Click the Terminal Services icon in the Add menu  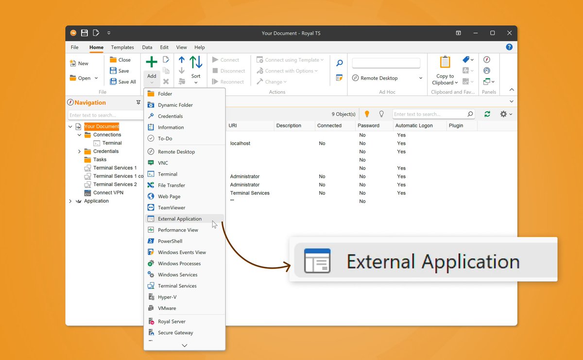click(151, 286)
